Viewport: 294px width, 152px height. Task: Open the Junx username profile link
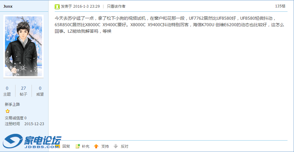(8, 6)
